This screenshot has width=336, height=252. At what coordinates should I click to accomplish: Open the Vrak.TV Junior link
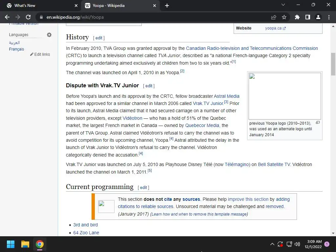click(208, 103)
